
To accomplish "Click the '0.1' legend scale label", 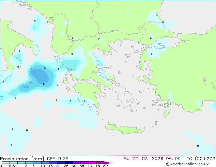I will click(x=4, y=166).
